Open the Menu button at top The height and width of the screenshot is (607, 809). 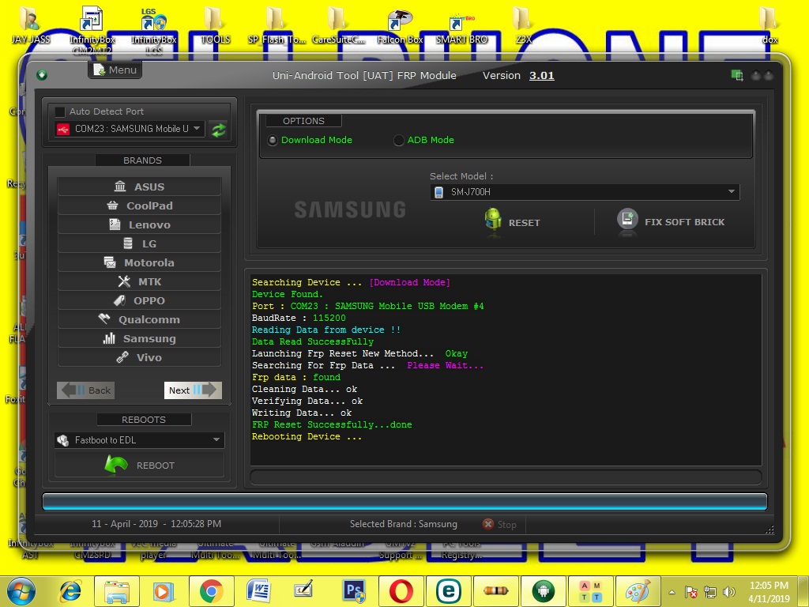coord(115,70)
